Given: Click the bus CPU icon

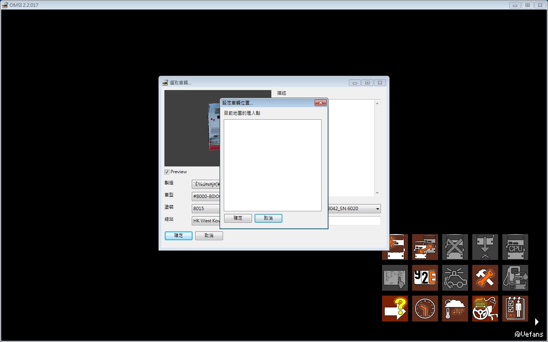Looking at the screenshot, I should point(515,247).
